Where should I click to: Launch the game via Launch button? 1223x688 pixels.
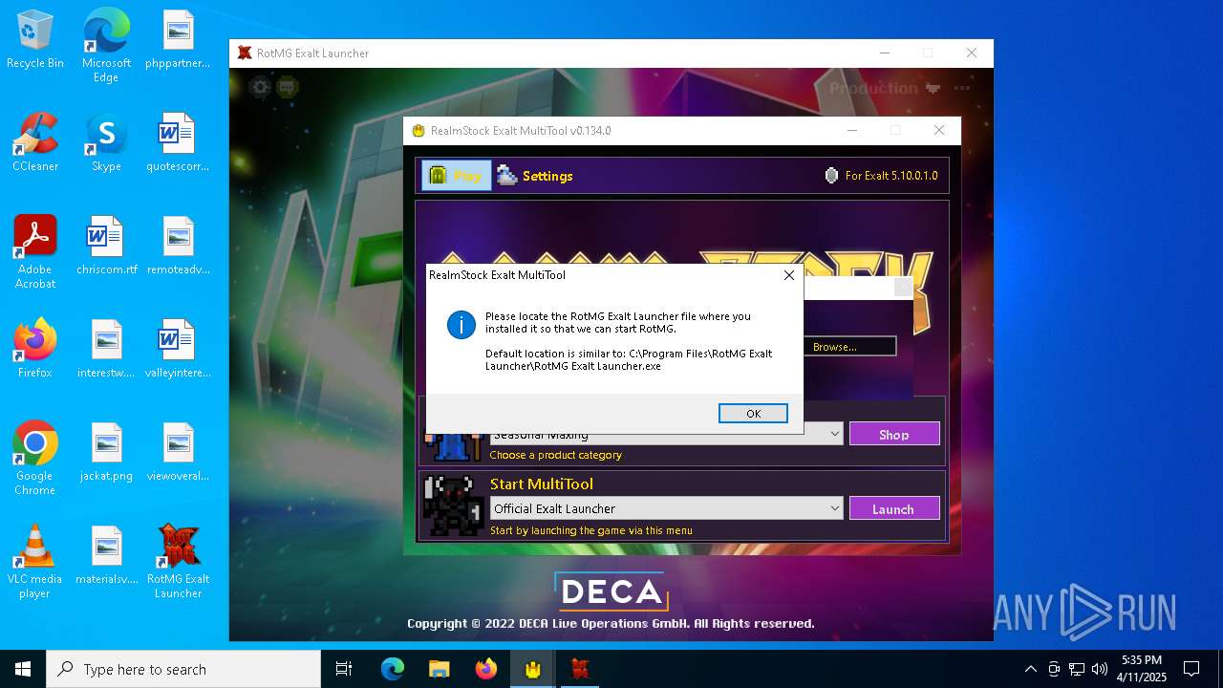coord(894,509)
